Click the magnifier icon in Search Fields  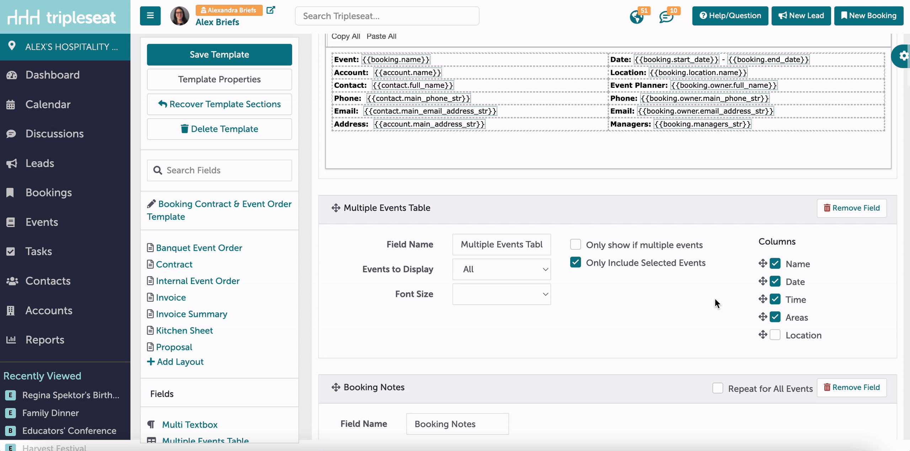157,170
